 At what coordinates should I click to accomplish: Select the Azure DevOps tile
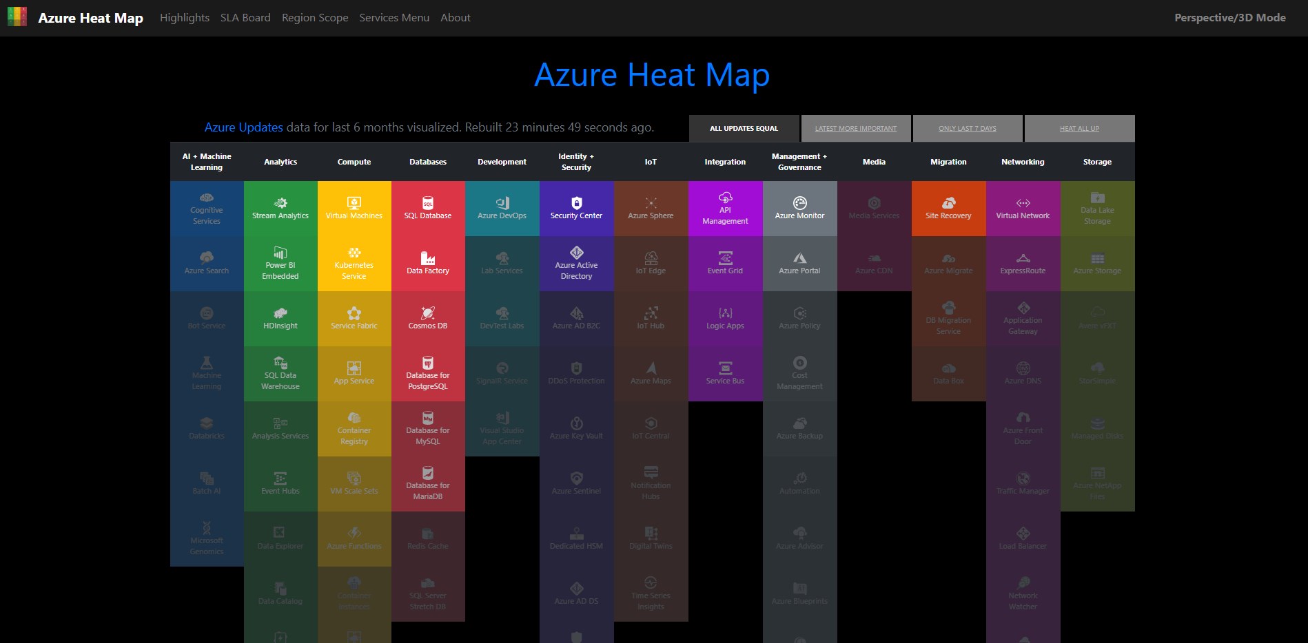[x=502, y=209]
